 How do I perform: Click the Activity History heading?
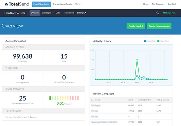tap(102, 41)
